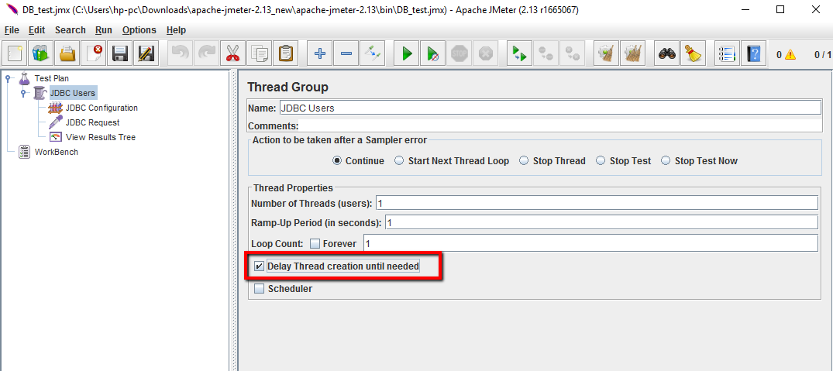Select the Stop Test Now option
833x371 pixels.
[666, 161]
